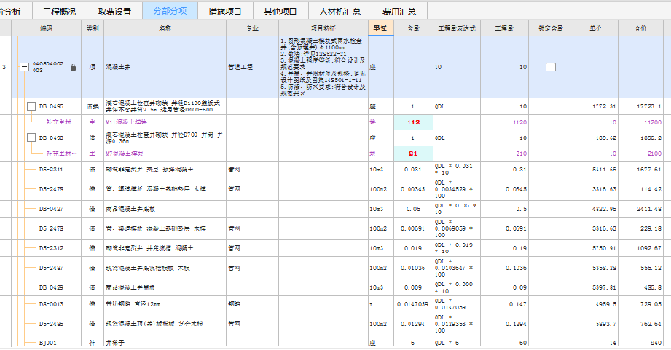Click the M1 purple main-material name
This screenshot has width=671, height=350.
click(126, 122)
